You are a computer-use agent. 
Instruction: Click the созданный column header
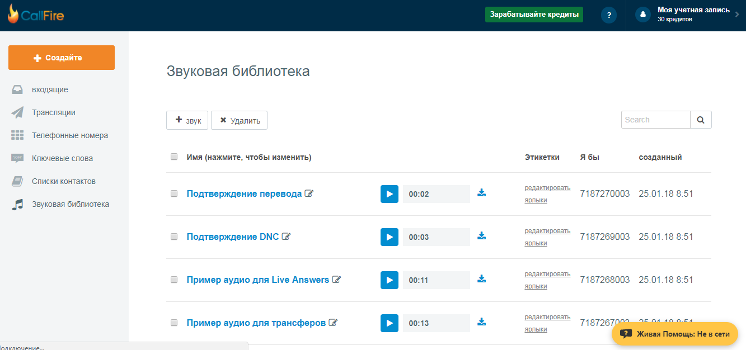(660, 157)
